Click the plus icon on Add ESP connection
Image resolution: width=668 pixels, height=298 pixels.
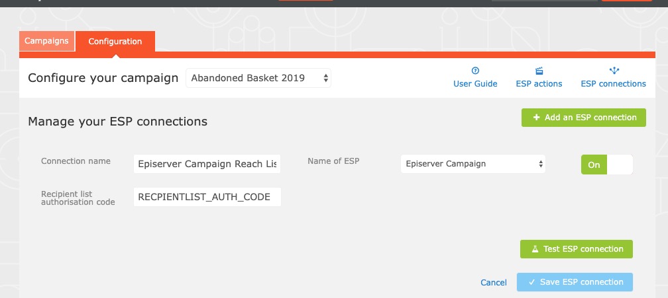536,118
